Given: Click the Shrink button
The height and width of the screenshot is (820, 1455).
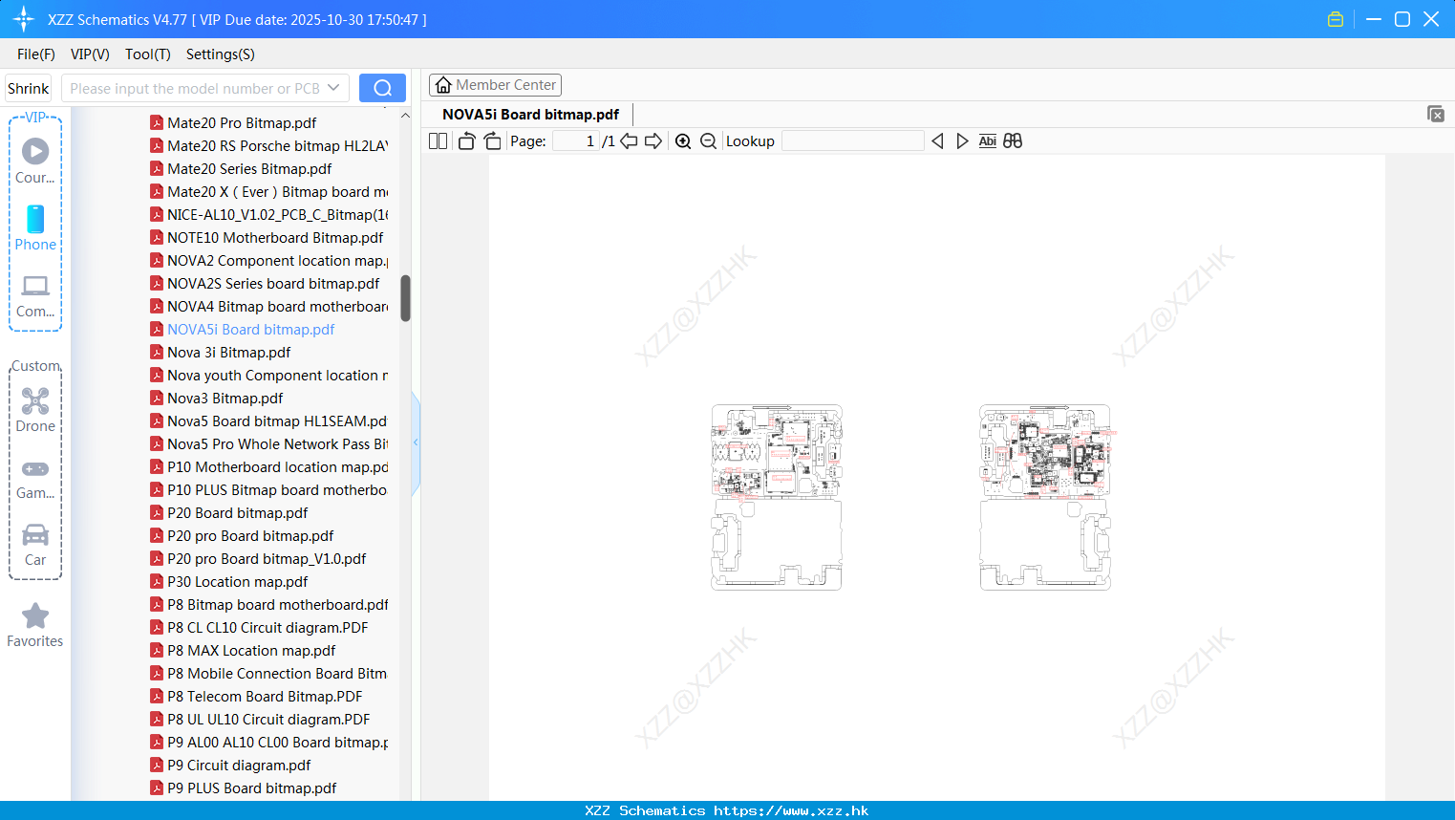Looking at the screenshot, I should [28, 88].
